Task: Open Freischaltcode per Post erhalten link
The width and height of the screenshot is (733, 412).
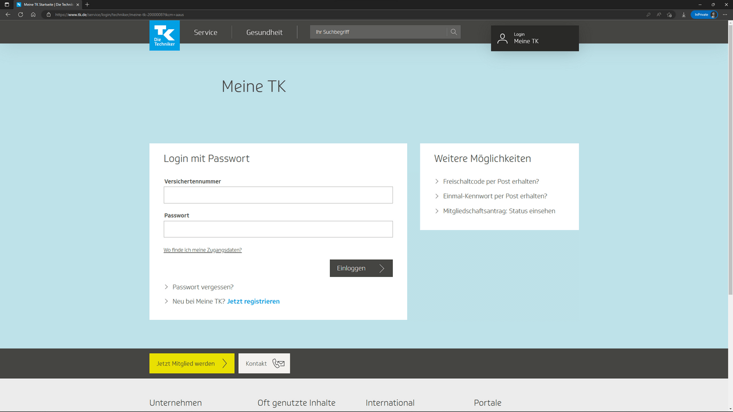Action: click(x=491, y=181)
